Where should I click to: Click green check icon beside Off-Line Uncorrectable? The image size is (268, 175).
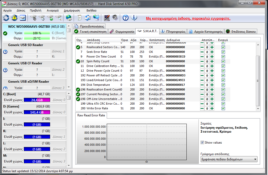(78, 99)
